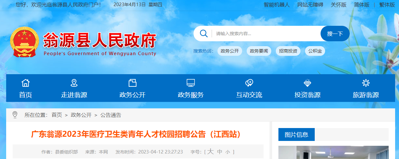Click the flower icon above 旅游翁源

coord(366,83)
